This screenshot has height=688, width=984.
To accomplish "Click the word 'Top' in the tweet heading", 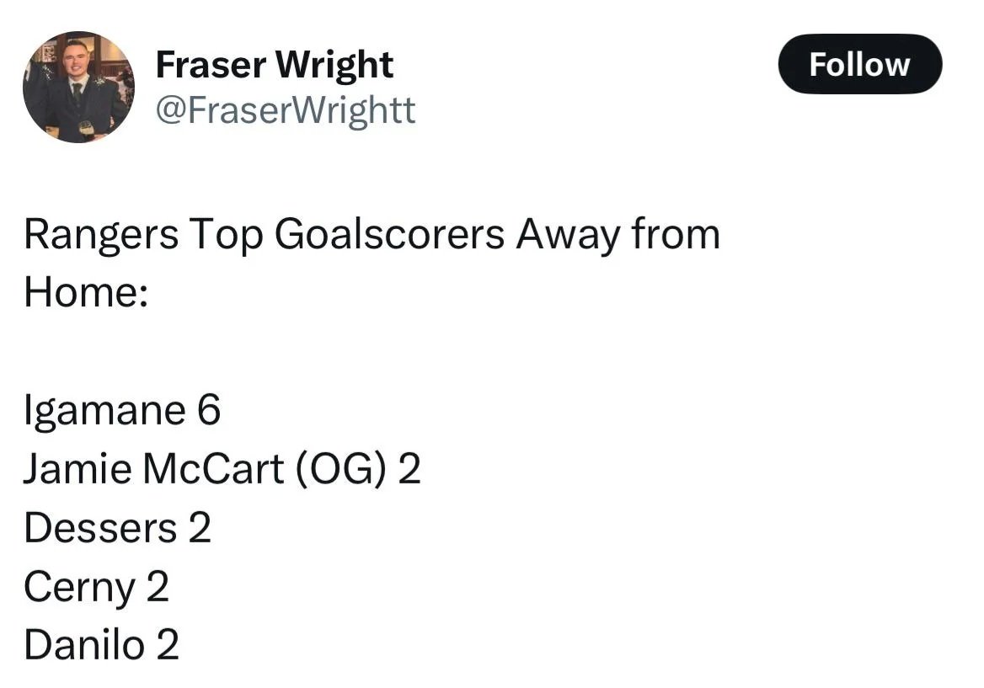I will [226, 236].
